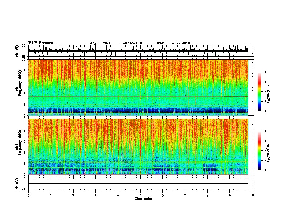284x219 pixels.
Task: Click the flat ch.3 voltage trace line
Action: pyautogui.click(x=138, y=184)
